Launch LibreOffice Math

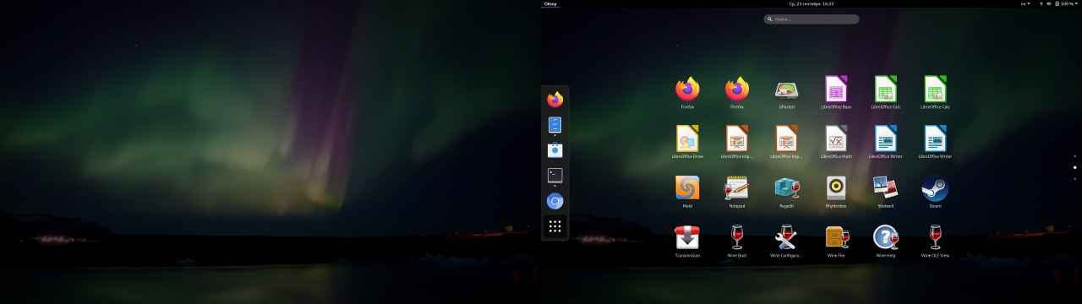[x=836, y=141]
